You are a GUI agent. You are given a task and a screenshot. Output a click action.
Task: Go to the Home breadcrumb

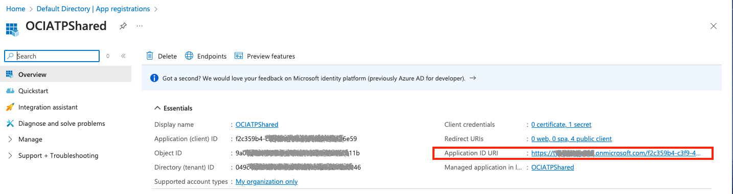coord(16,9)
